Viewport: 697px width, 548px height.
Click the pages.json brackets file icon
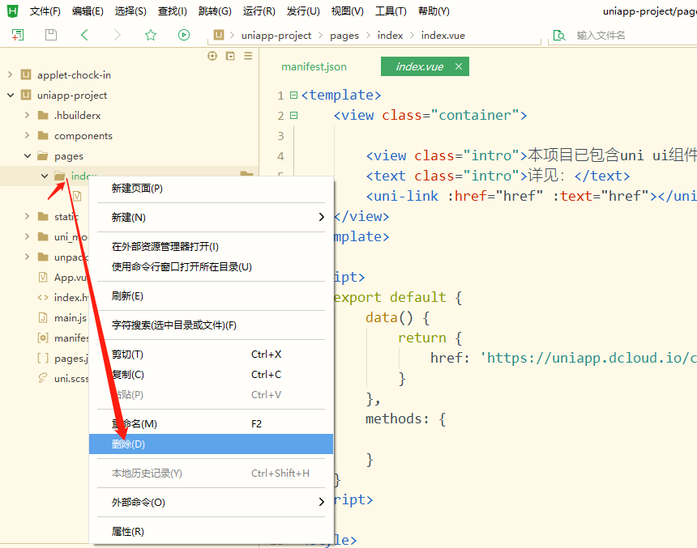[x=43, y=358]
